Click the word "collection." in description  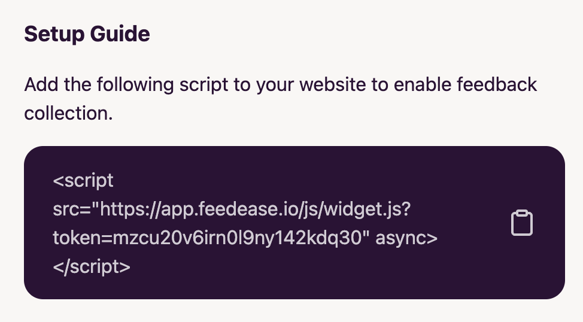[x=68, y=113]
